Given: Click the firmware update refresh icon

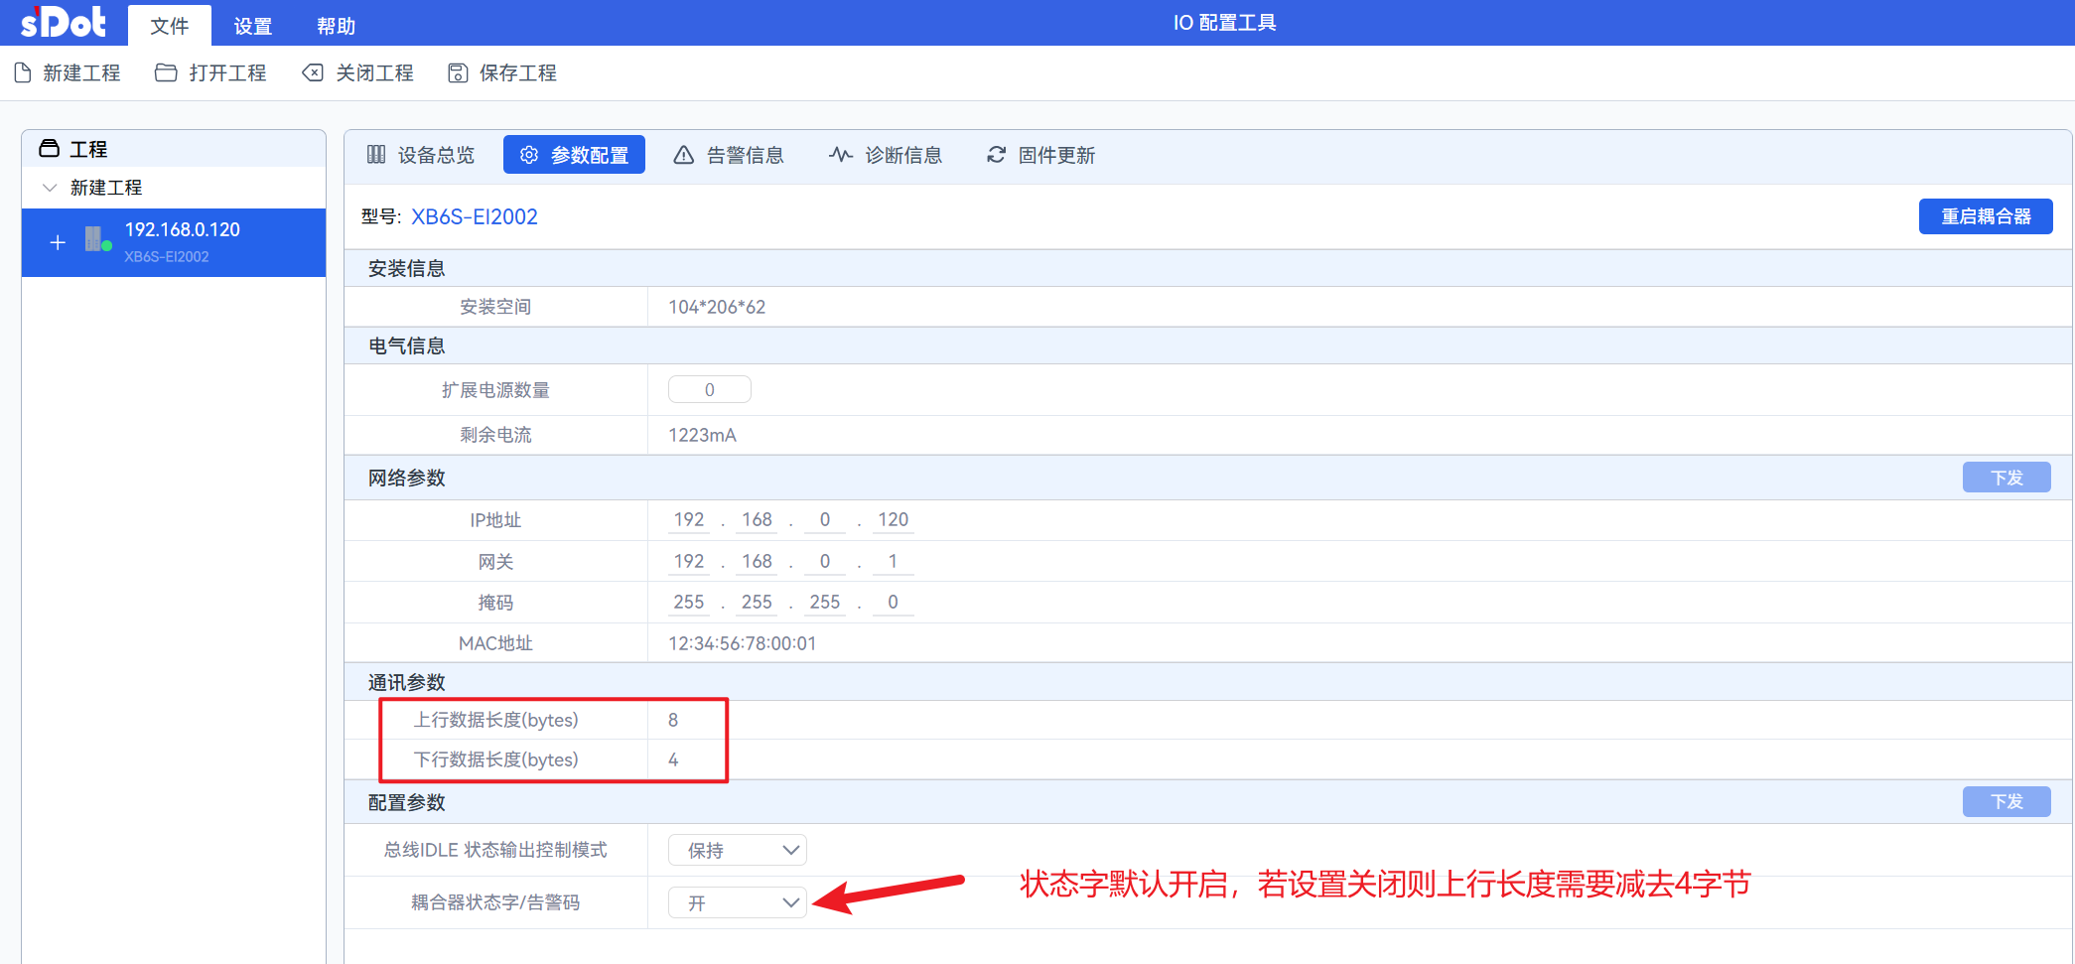Looking at the screenshot, I should click(996, 155).
